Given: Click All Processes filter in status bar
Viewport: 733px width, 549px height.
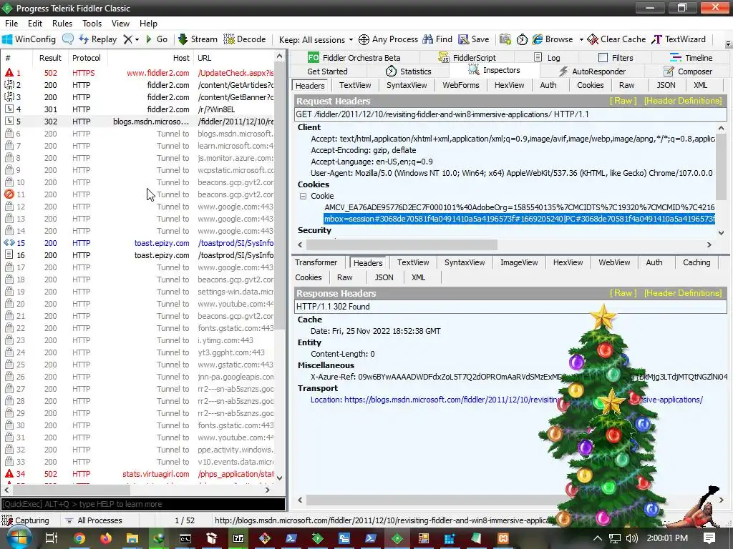Looking at the screenshot, I should (94, 520).
